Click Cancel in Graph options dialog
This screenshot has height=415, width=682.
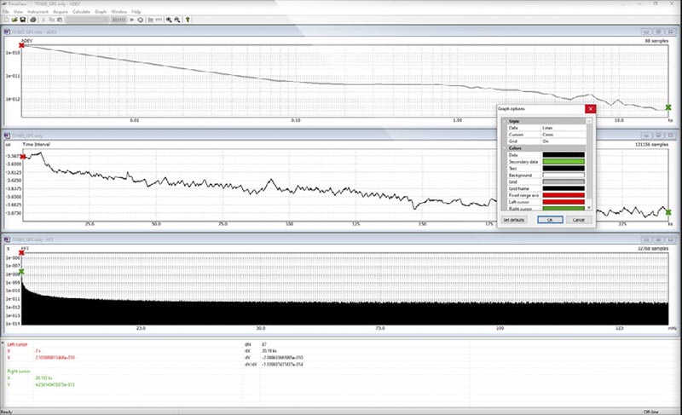click(579, 220)
